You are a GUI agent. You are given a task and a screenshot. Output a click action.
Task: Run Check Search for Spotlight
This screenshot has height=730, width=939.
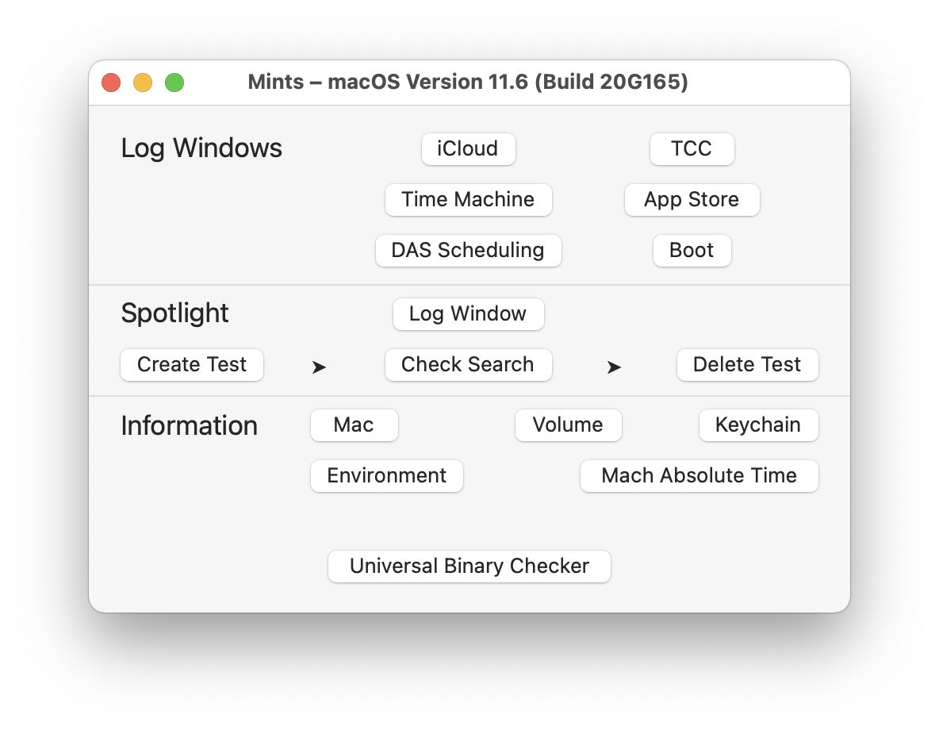[x=468, y=365]
